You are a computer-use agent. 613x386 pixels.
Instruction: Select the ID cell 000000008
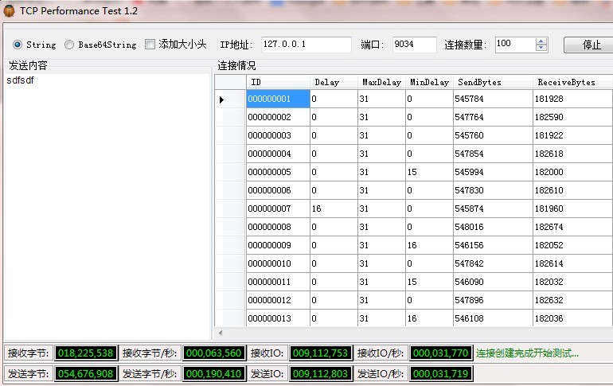[278, 227]
